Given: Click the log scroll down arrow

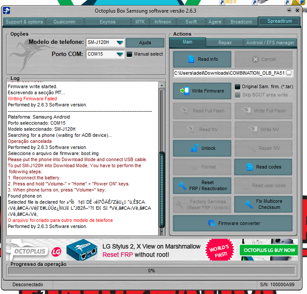Looking at the screenshot, I should coord(162,231).
